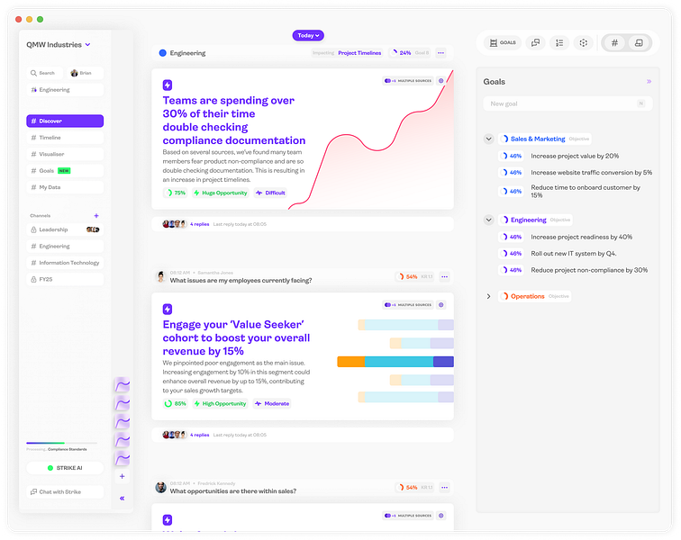Click the Huge Opportunity tag
Viewport: 681px width, 540px height.
[x=220, y=193]
